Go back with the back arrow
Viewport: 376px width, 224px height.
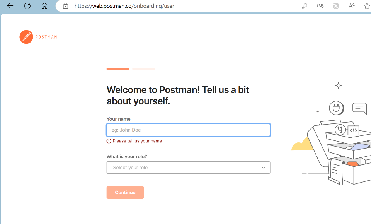coord(10,6)
